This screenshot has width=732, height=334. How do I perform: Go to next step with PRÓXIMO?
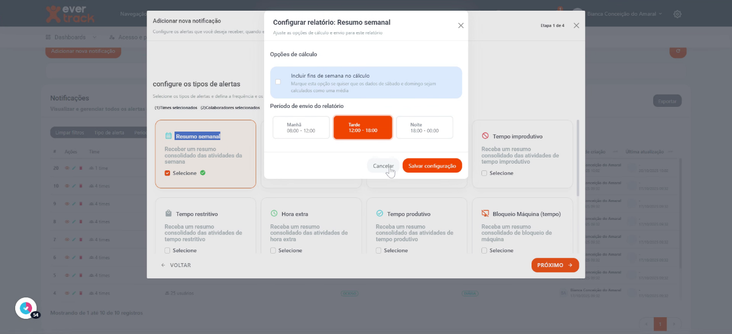tap(555, 265)
